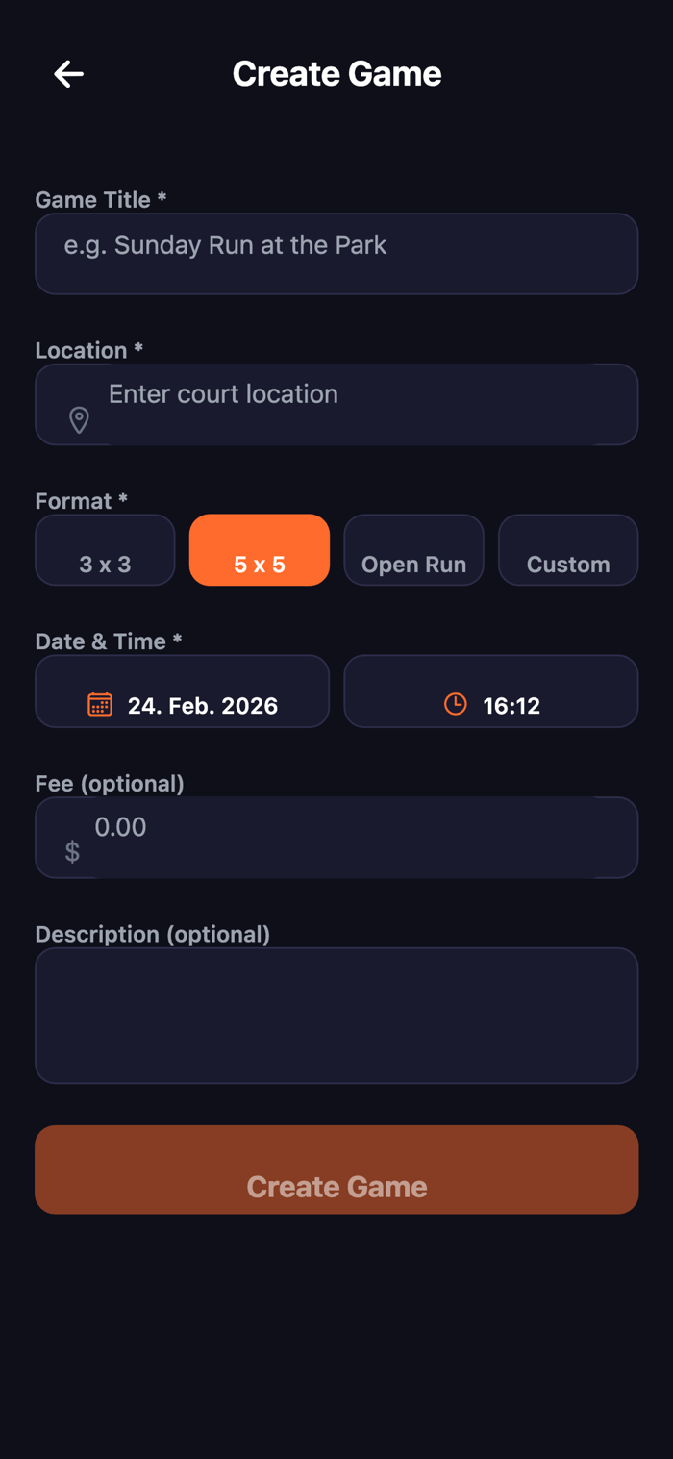Select the 5 x 5 format

pos(260,550)
